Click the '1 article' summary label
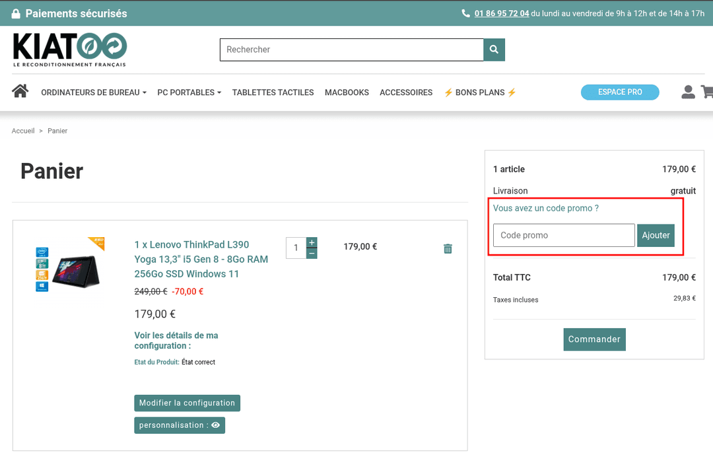 click(509, 169)
